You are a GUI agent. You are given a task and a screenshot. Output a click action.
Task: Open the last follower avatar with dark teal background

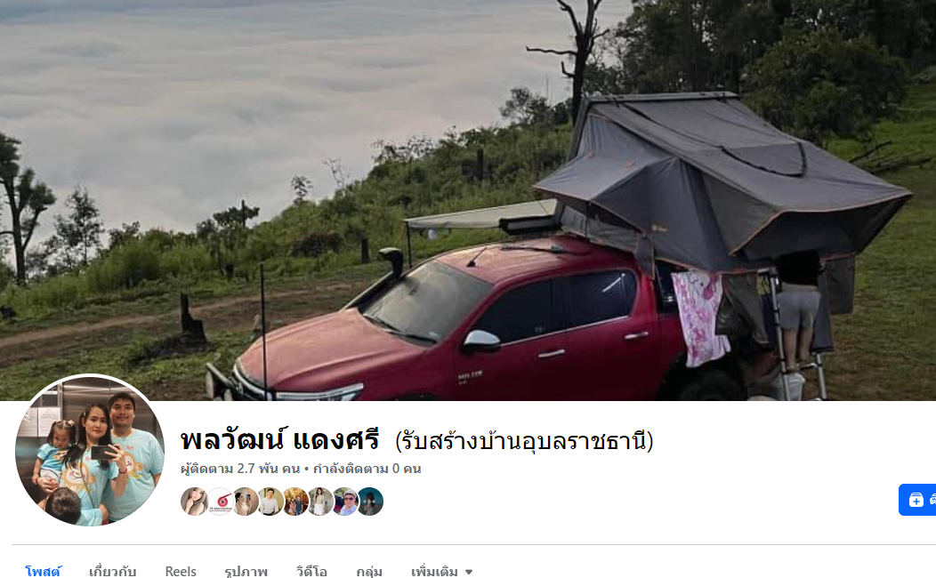(370, 502)
